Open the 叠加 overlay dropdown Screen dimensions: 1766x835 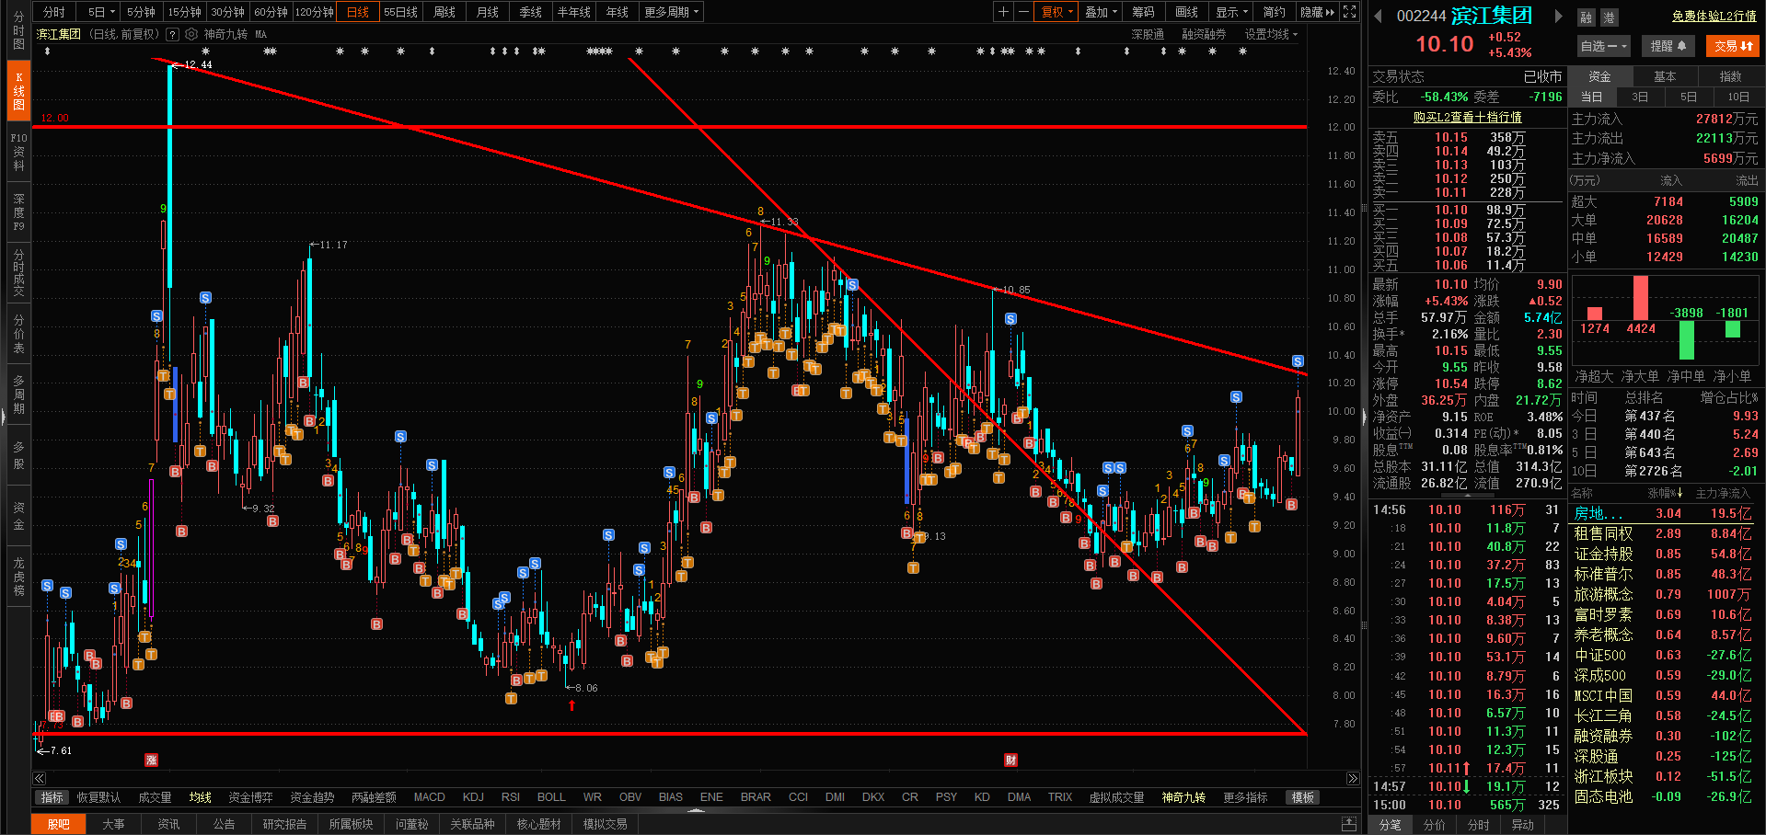pos(1101,12)
